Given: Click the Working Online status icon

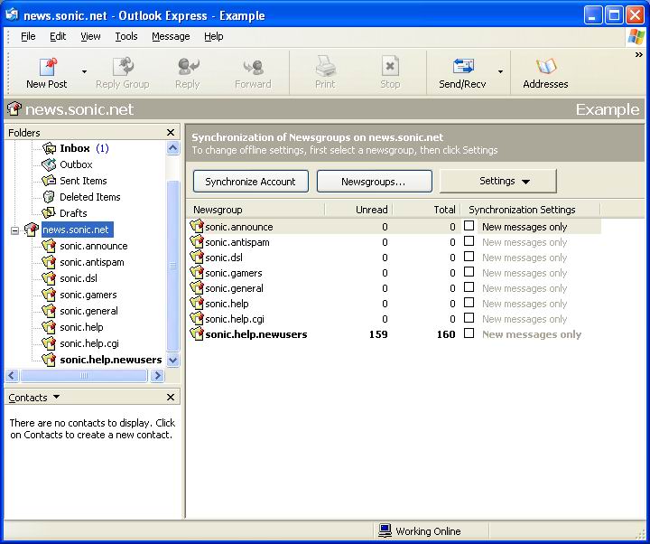Looking at the screenshot, I should pyautogui.click(x=385, y=530).
